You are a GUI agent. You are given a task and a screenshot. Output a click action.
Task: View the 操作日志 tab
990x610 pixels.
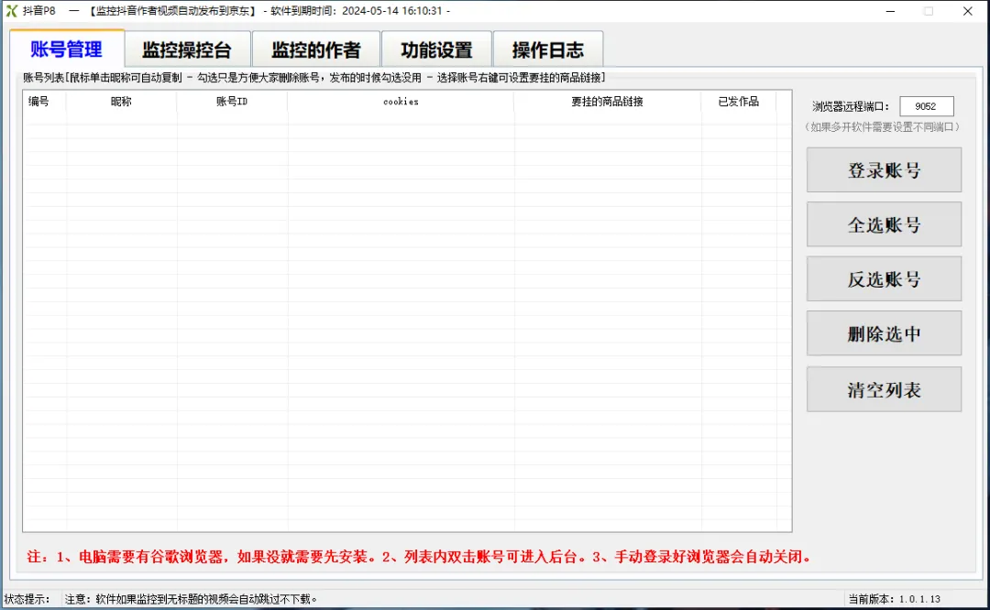click(x=548, y=49)
